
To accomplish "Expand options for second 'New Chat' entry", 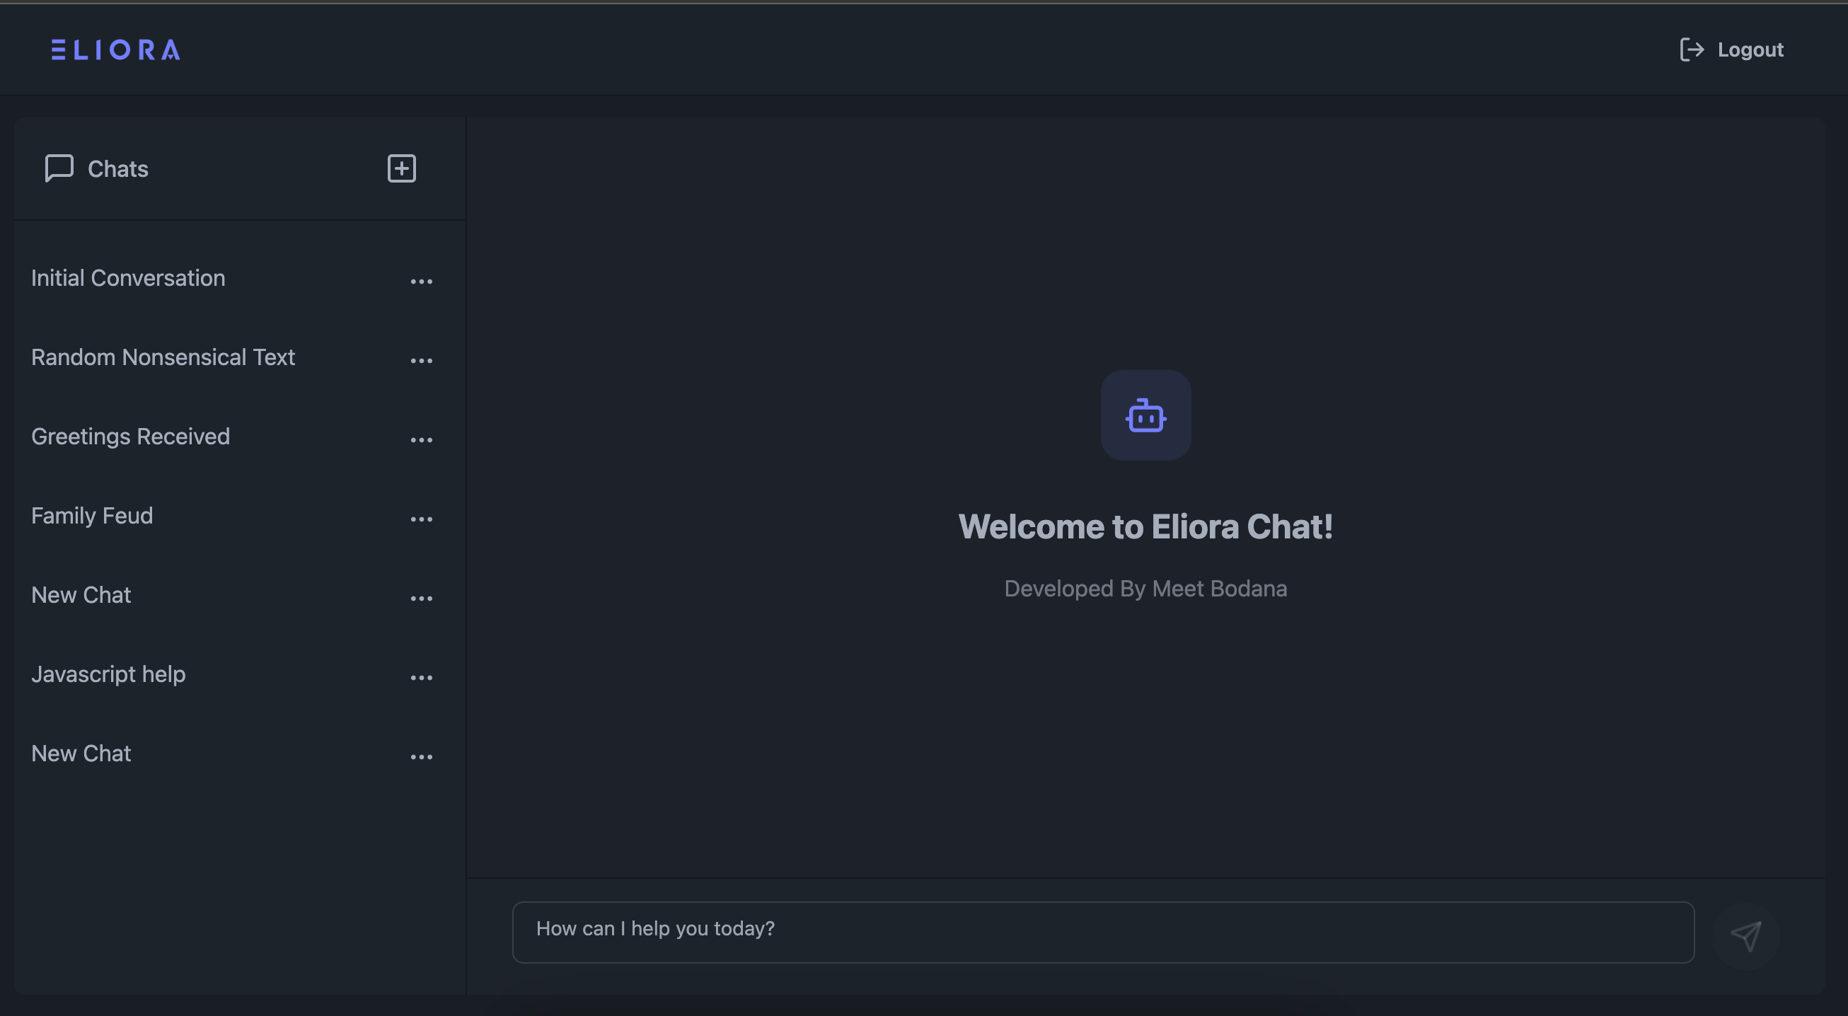I will coord(420,754).
